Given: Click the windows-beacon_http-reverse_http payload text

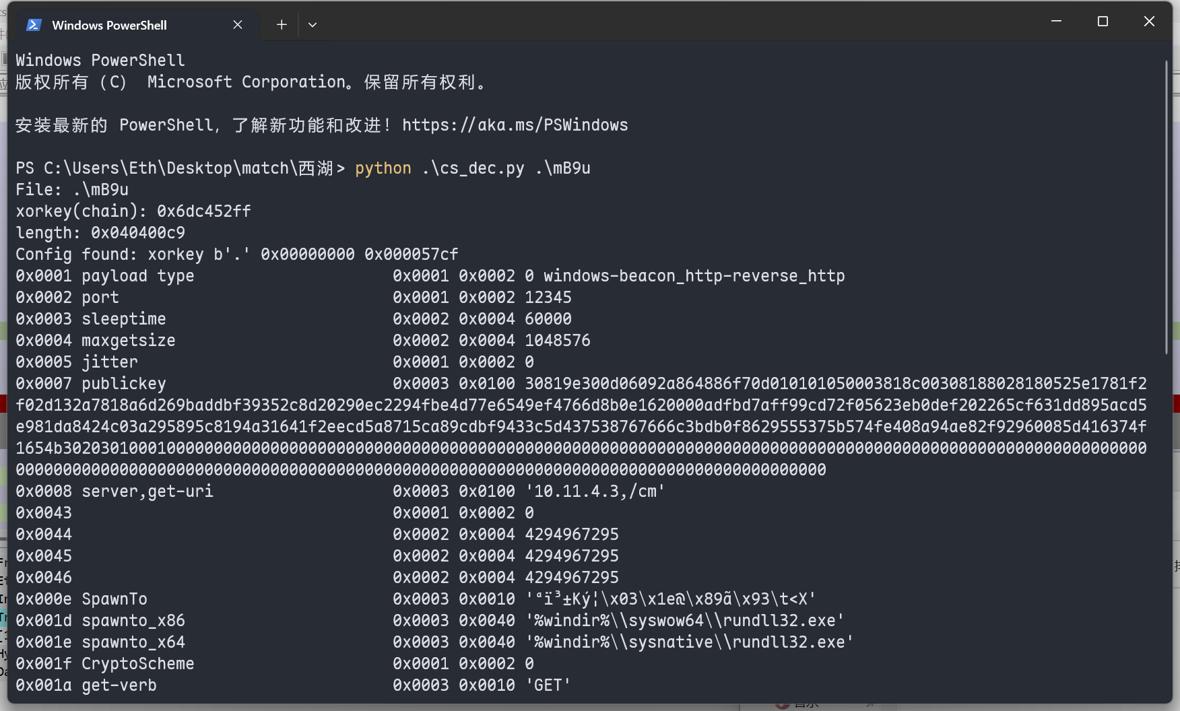Looking at the screenshot, I should (694, 276).
